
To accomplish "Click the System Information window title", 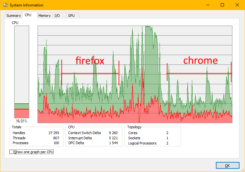I will click(27, 5).
